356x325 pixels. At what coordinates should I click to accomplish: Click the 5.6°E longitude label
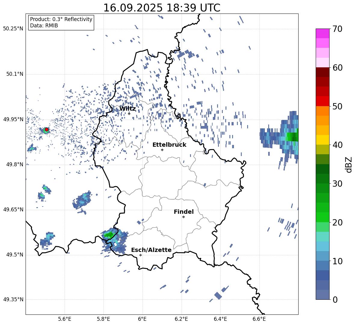coord(65,319)
